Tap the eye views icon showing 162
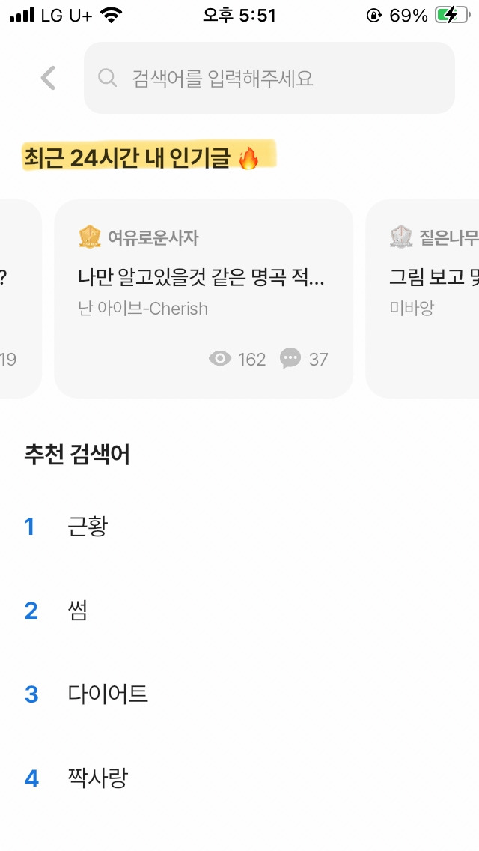The image size is (479, 851). (x=220, y=359)
